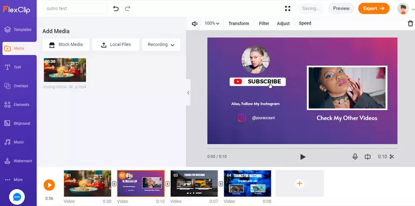Select 'Also, Follow My Instagram' canvas text

click(255, 104)
